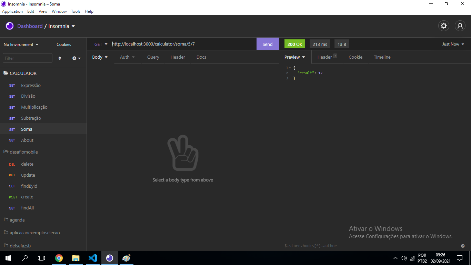Viewport: 471px width, 265px height.
Task: Open the network icon in system tray
Action: (412, 258)
